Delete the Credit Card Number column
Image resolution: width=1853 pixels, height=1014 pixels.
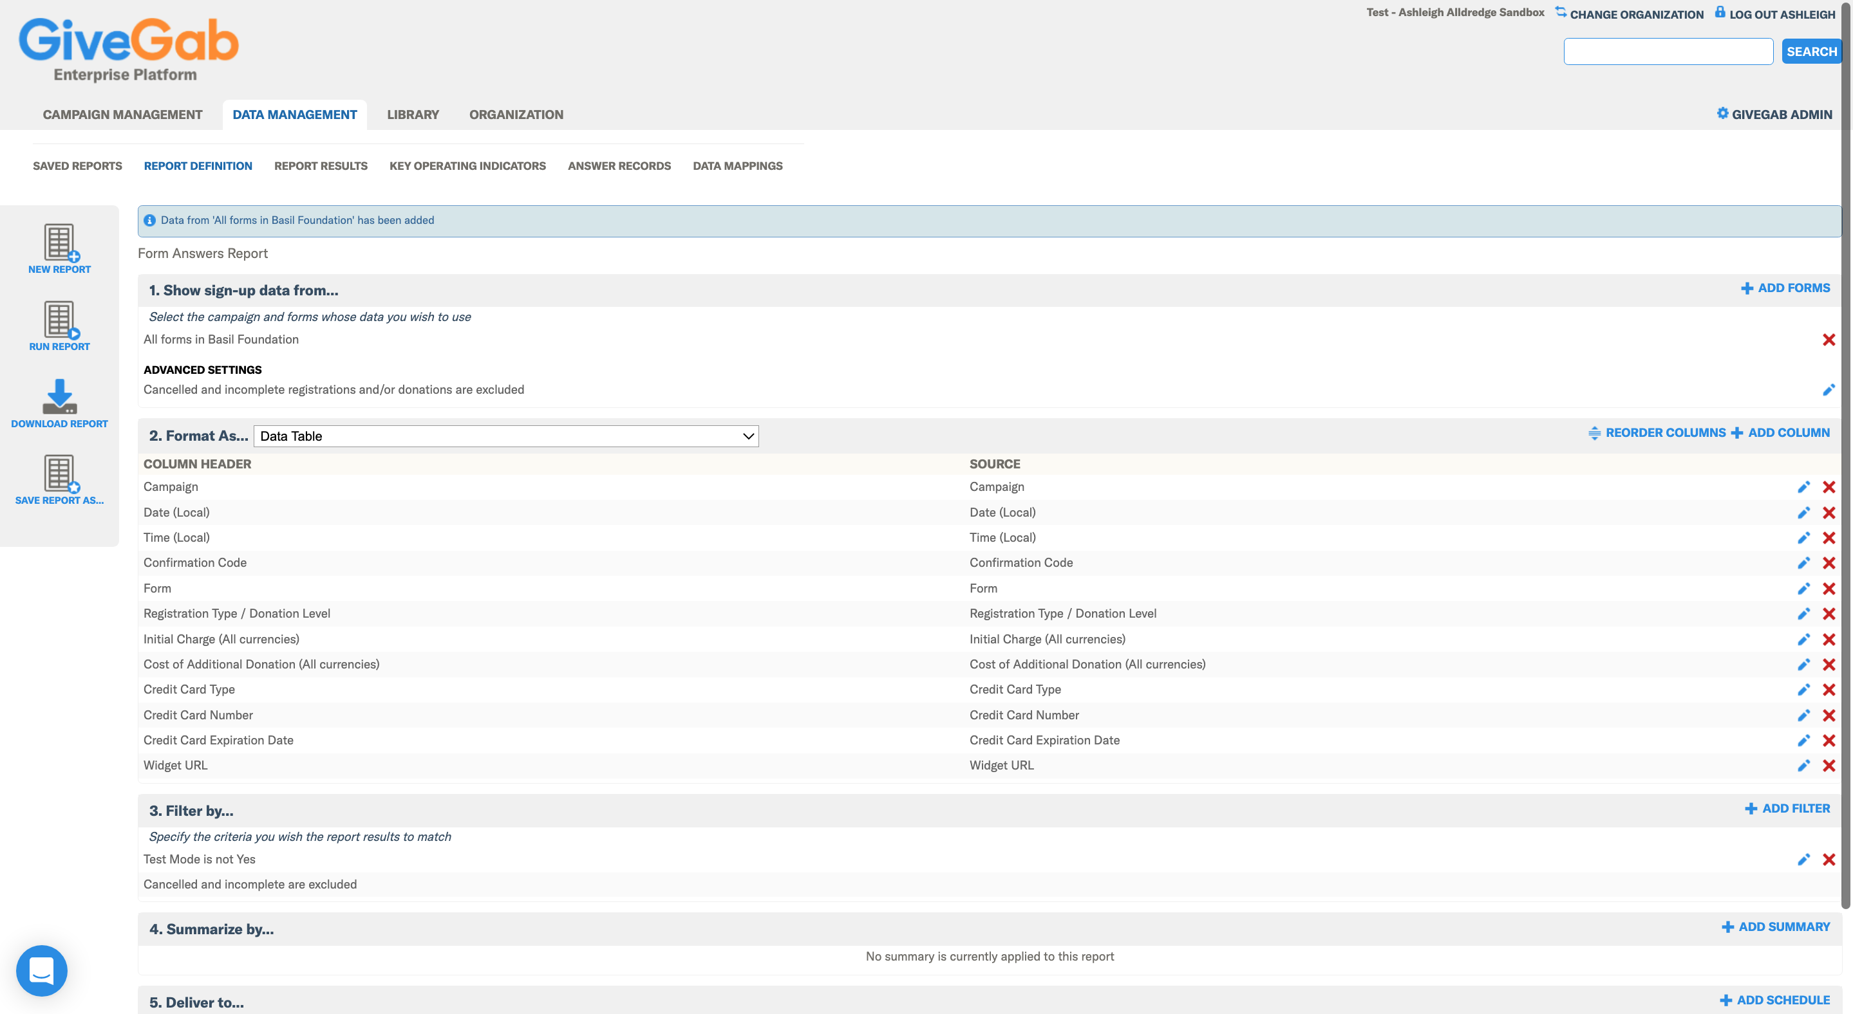(1829, 715)
